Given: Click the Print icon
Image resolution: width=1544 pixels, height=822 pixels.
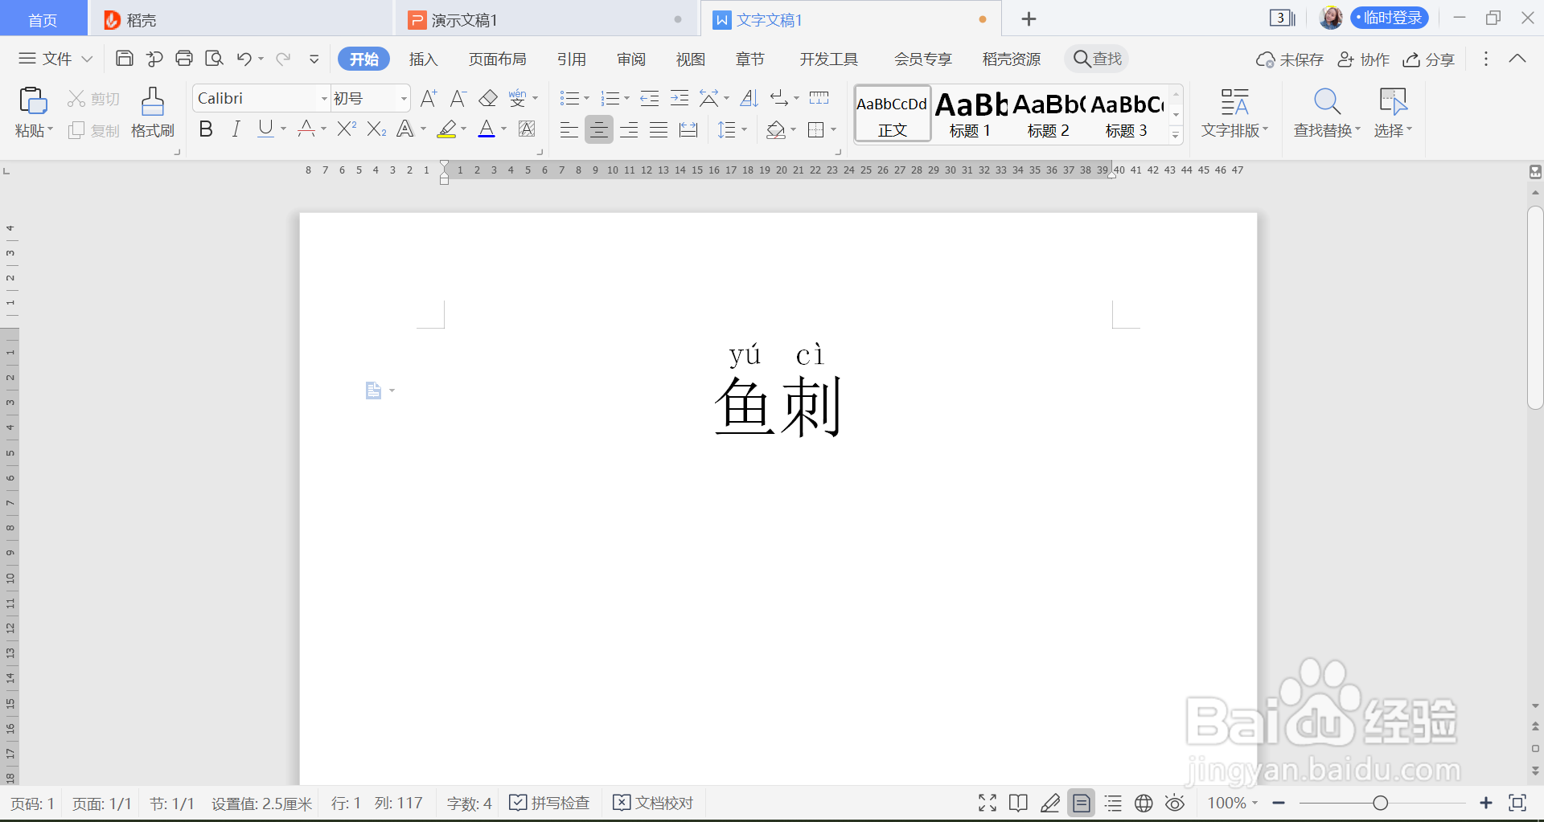Looking at the screenshot, I should pyautogui.click(x=184, y=59).
